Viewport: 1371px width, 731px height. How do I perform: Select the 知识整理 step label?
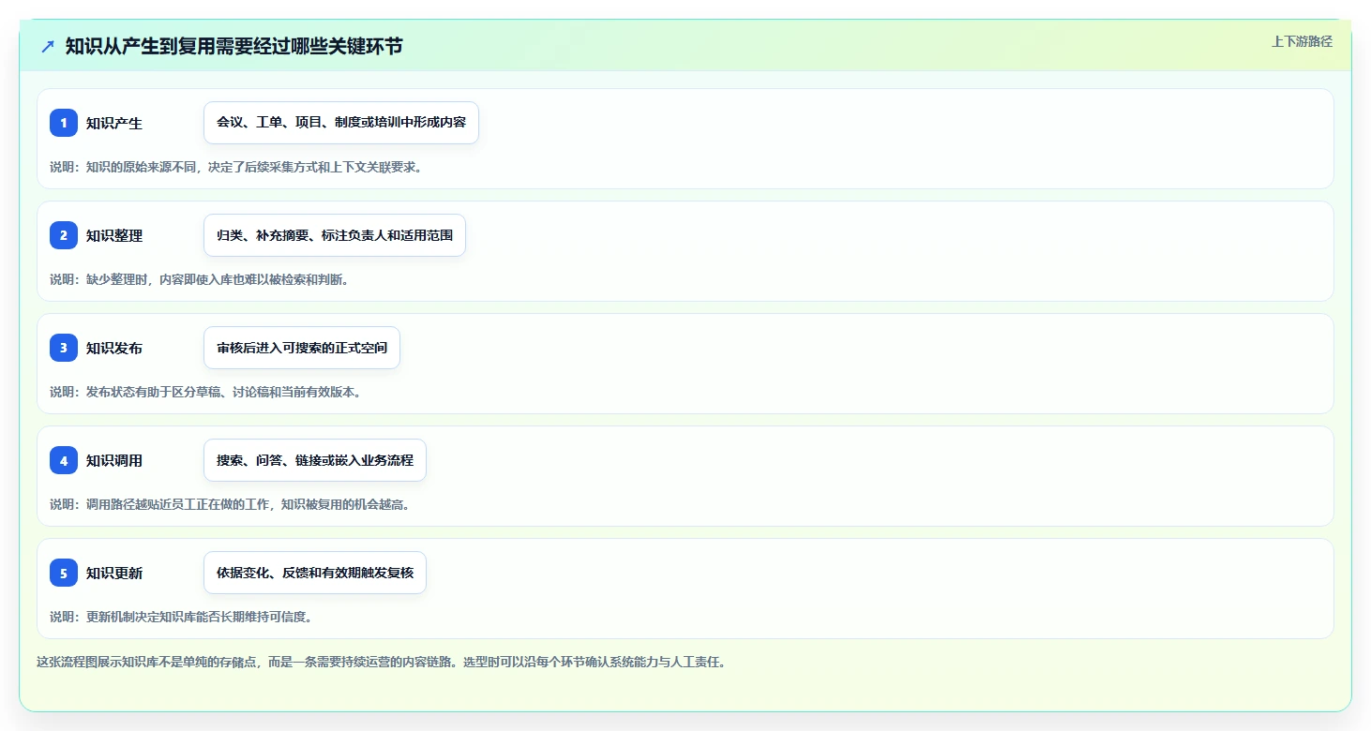click(x=114, y=235)
